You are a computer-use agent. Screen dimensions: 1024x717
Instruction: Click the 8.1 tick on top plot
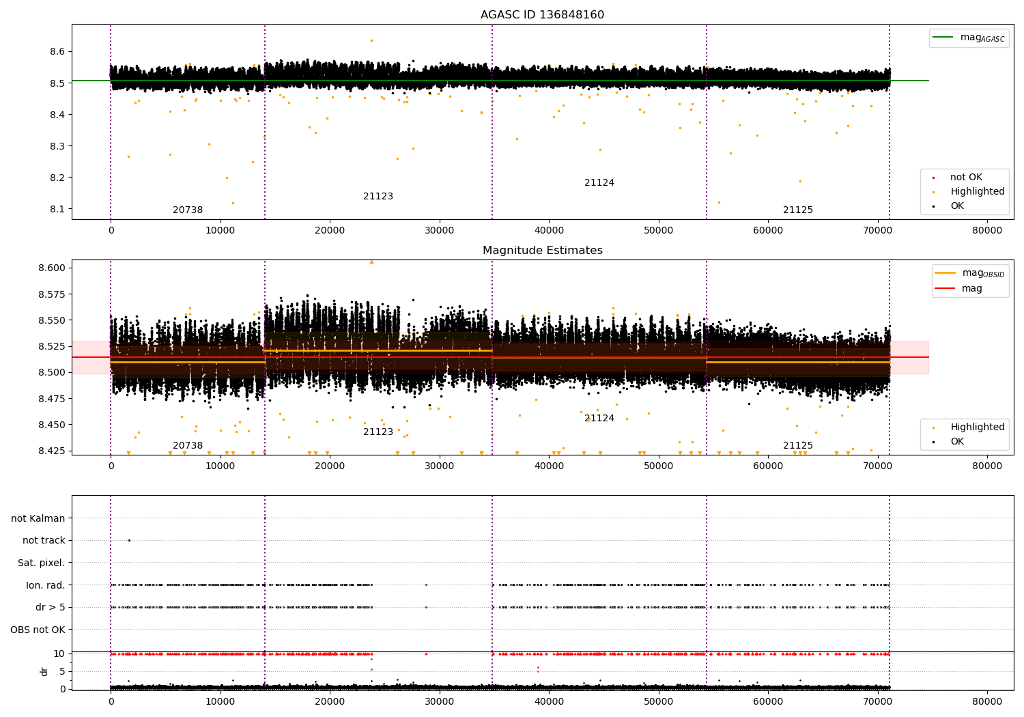(x=57, y=209)
